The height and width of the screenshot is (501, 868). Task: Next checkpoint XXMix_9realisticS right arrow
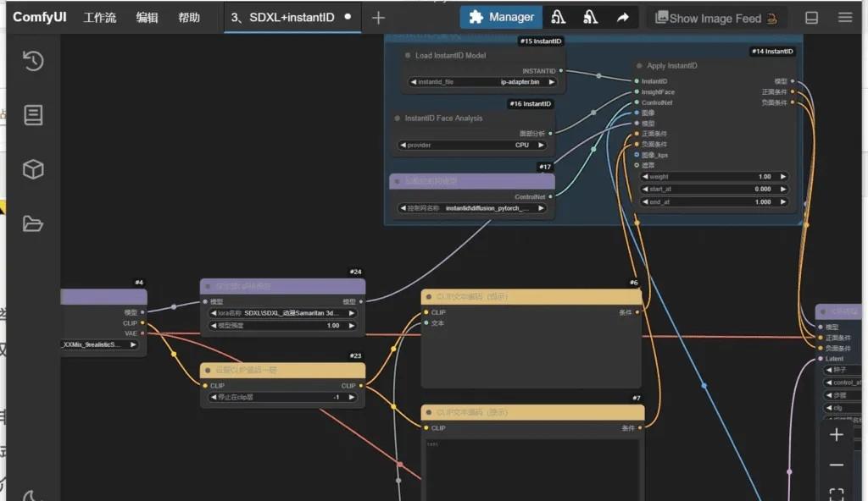click(133, 344)
